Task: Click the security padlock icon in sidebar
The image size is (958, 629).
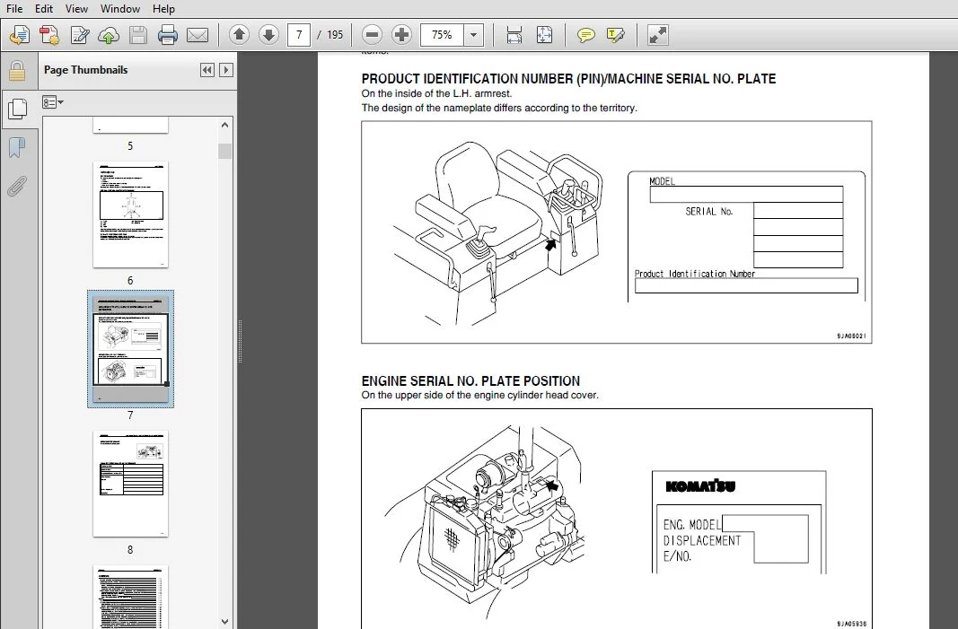Action: (x=17, y=71)
